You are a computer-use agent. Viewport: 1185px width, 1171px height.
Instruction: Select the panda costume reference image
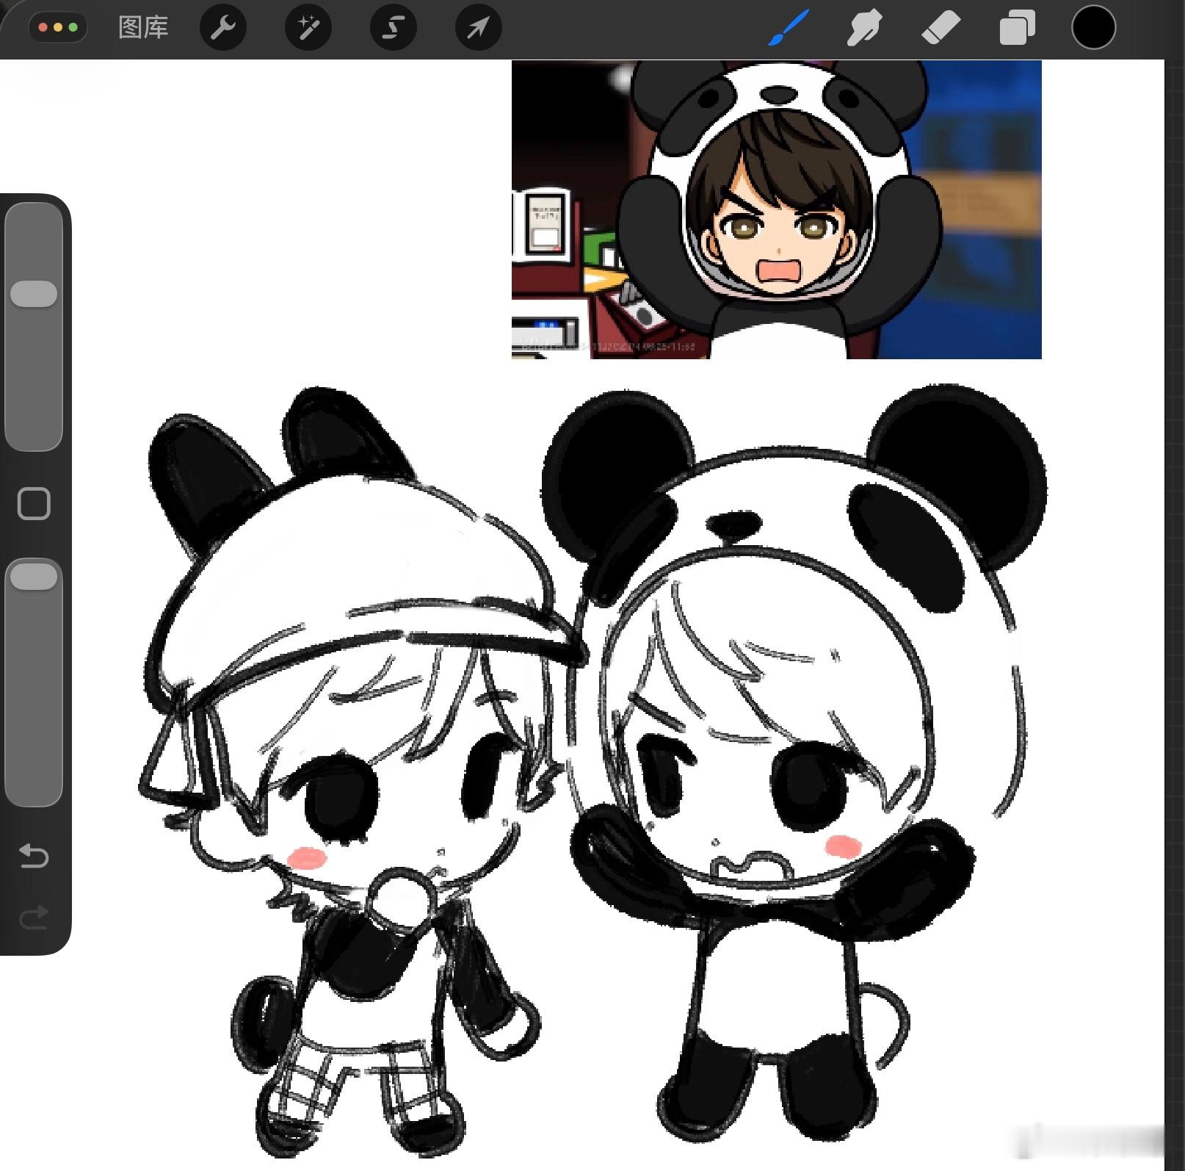point(777,209)
